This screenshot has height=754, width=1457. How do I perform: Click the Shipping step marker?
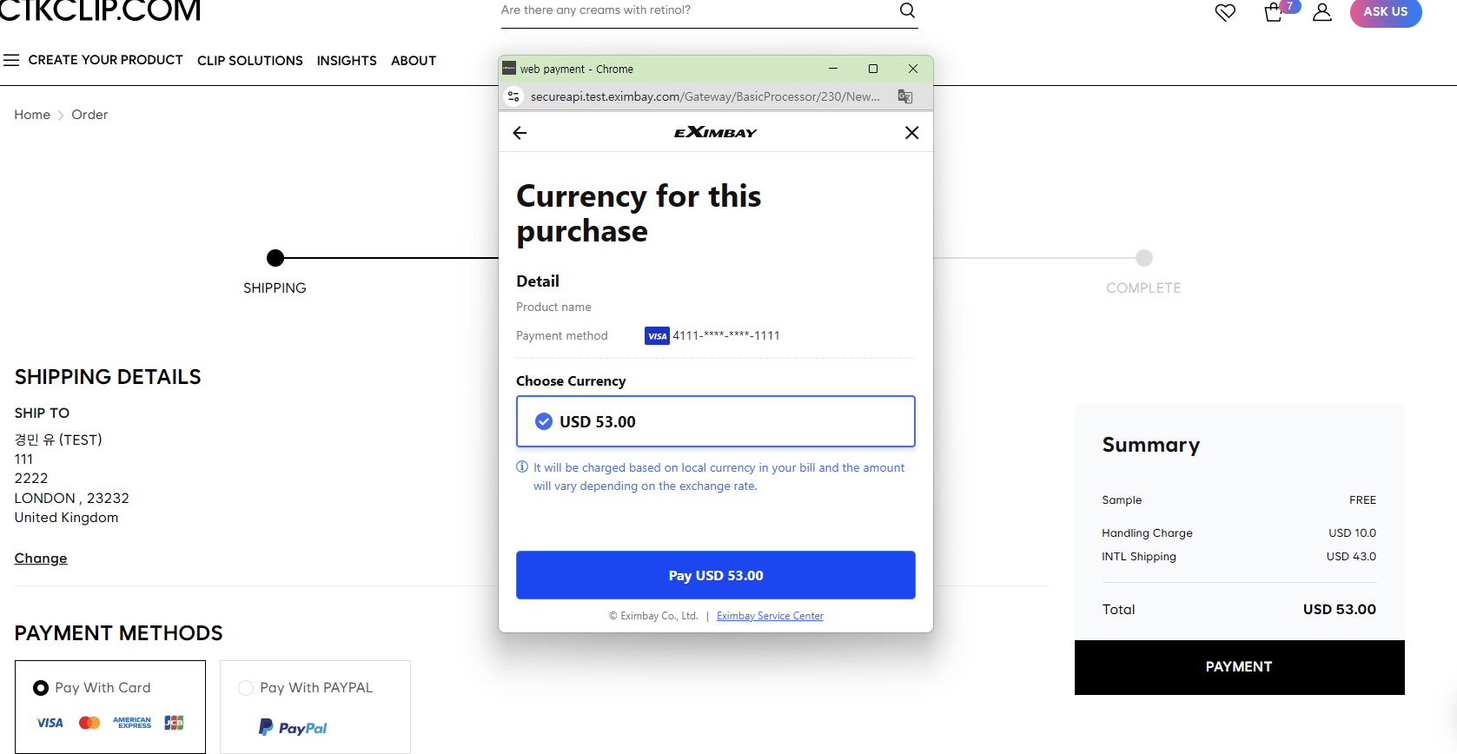pyautogui.click(x=275, y=258)
